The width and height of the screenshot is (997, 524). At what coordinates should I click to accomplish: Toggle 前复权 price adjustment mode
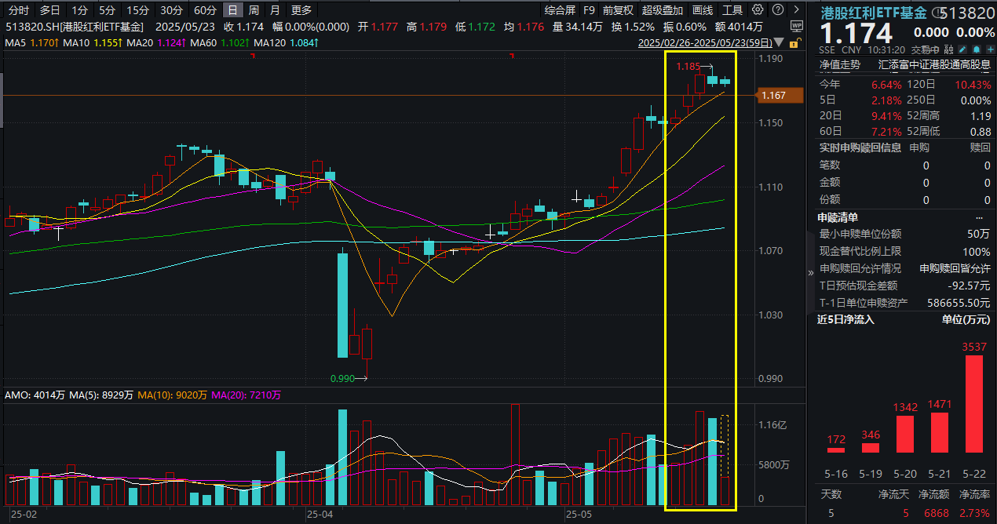coord(618,10)
